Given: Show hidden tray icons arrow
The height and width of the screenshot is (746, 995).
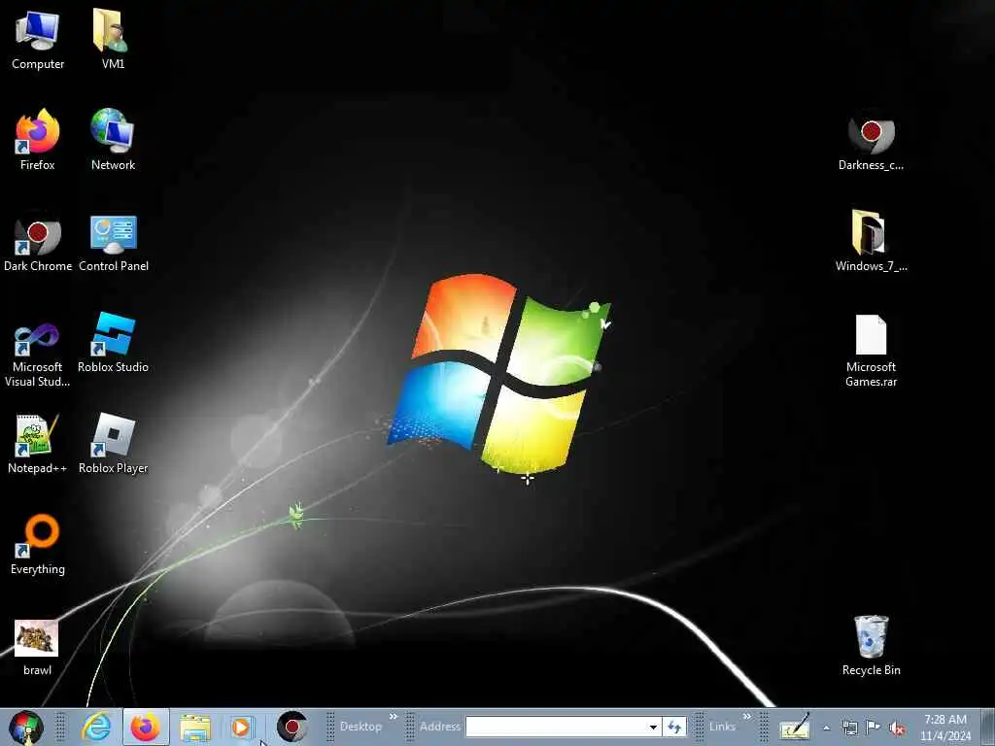Looking at the screenshot, I should [826, 728].
